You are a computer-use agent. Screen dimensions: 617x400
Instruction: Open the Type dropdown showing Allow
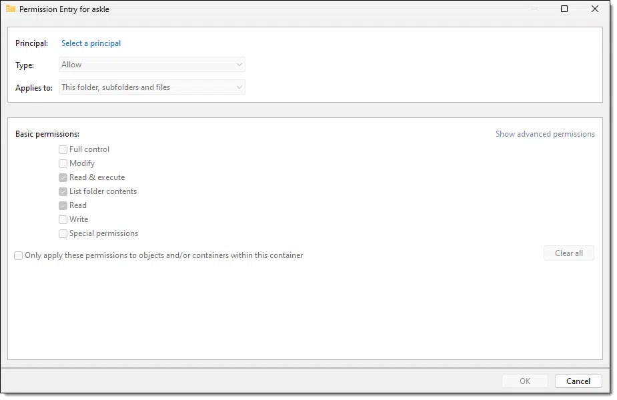pyautogui.click(x=152, y=65)
